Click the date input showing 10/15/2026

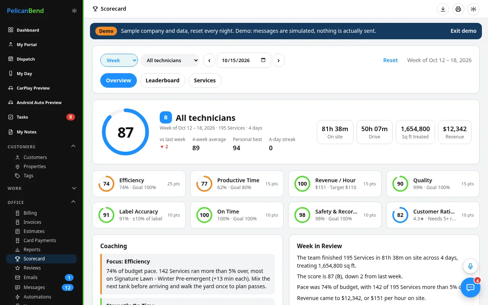click(244, 60)
